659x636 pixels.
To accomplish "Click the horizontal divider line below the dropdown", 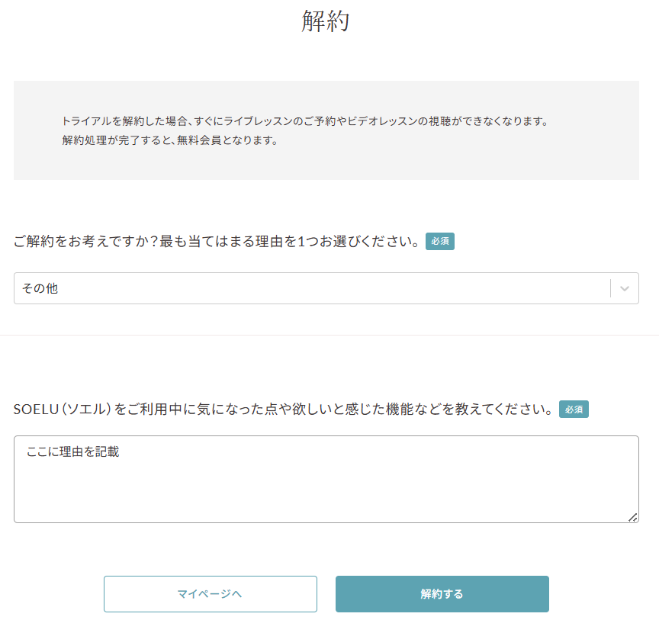I will (x=329, y=335).
